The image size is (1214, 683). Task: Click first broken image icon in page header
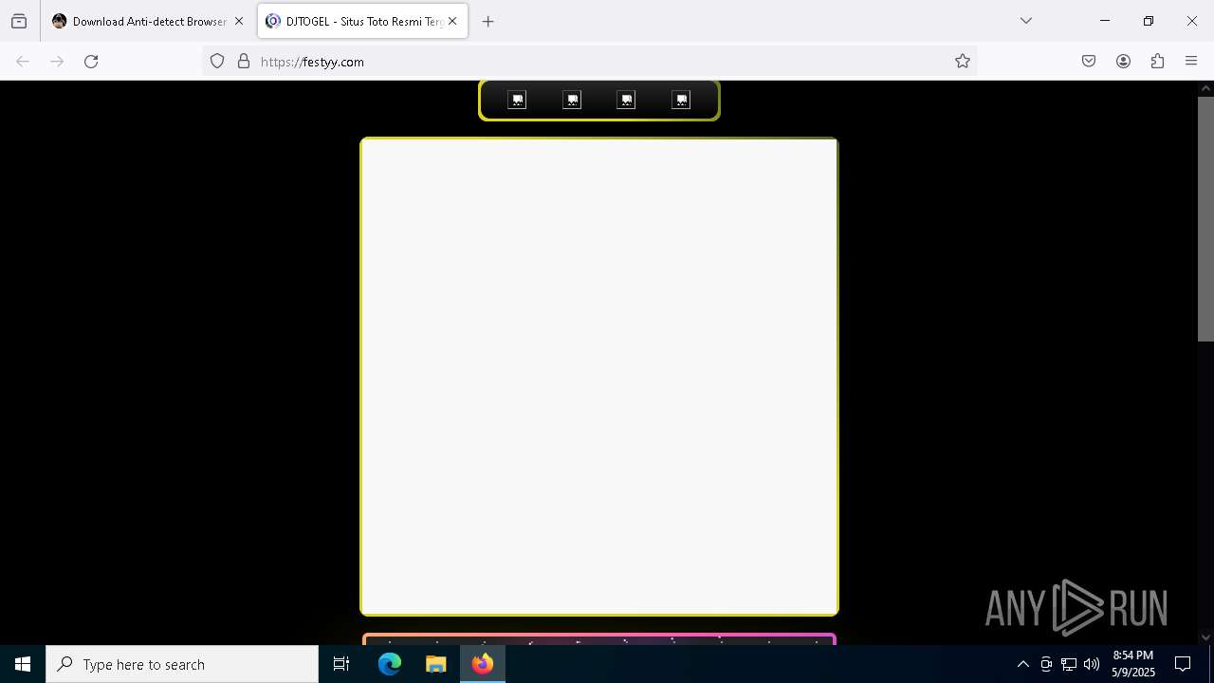click(x=517, y=100)
